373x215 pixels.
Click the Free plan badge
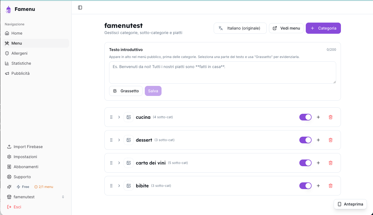(x=23, y=187)
